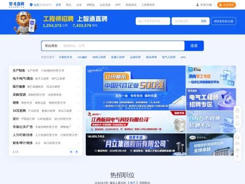Click the 品质经理 hot keyword
Screen dimensions: 245x184
click(x=135, y=57)
